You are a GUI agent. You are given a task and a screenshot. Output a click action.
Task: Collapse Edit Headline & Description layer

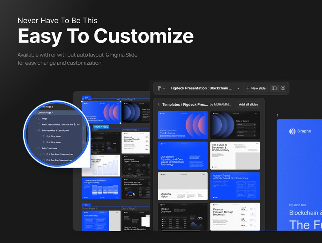pyautogui.click(x=36, y=130)
